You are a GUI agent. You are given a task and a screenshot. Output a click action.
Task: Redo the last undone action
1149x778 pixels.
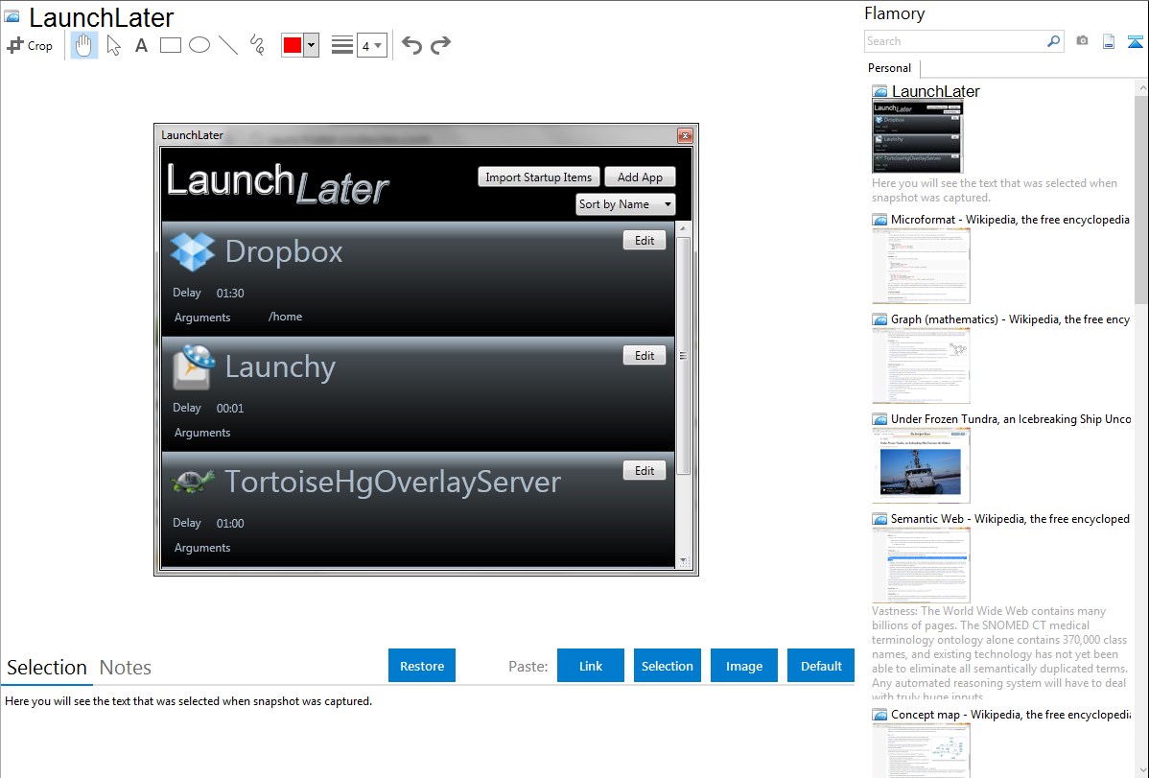[440, 45]
